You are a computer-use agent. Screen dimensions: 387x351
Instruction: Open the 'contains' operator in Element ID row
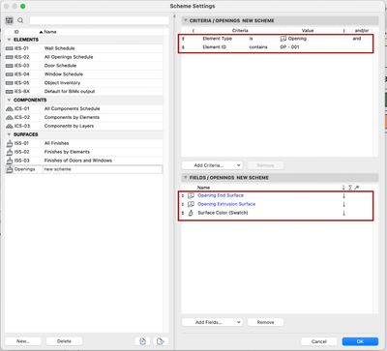[x=258, y=47]
